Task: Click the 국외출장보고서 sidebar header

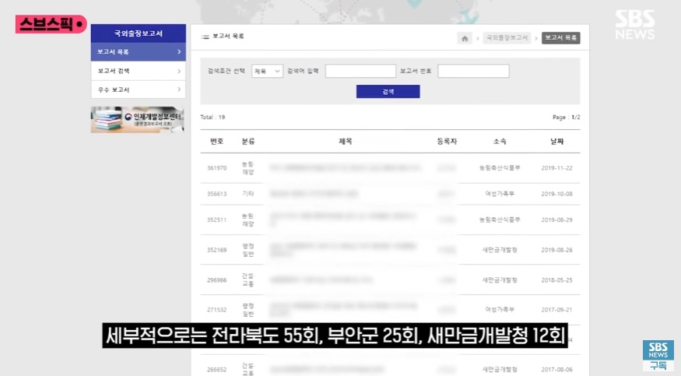Action: pyautogui.click(x=138, y=33)
